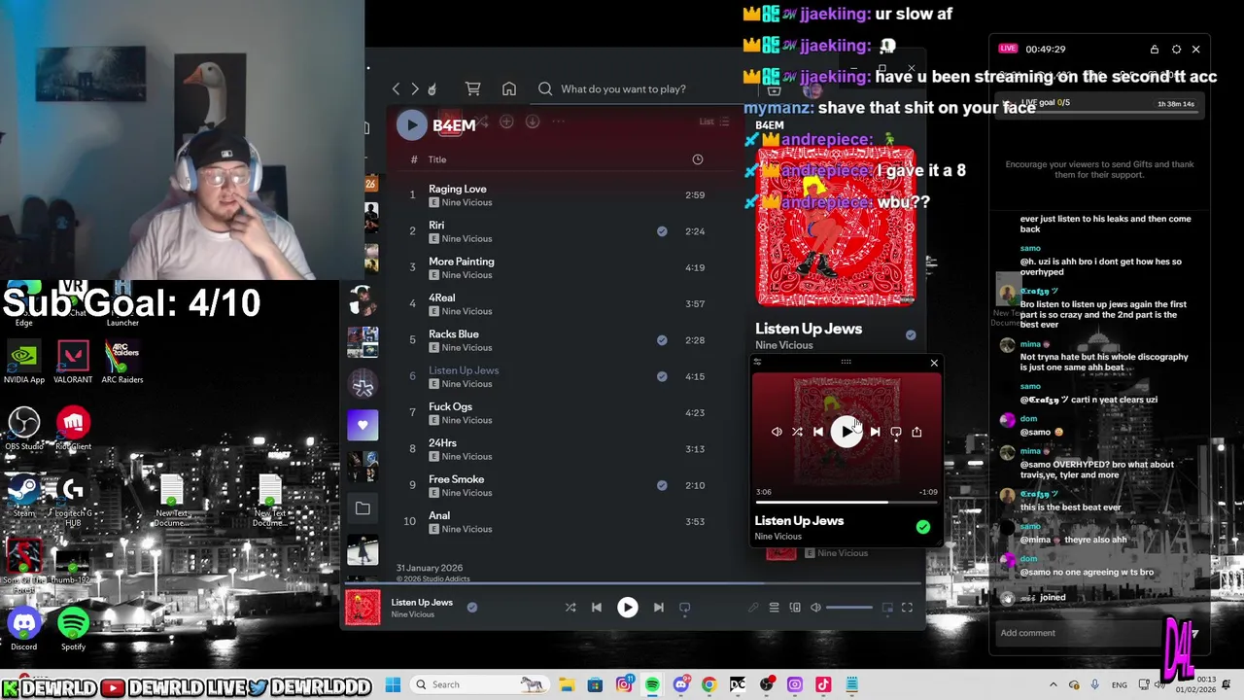Open the queue from the bottom bar
The image size is (1244, 700).
tap(774, 608)
